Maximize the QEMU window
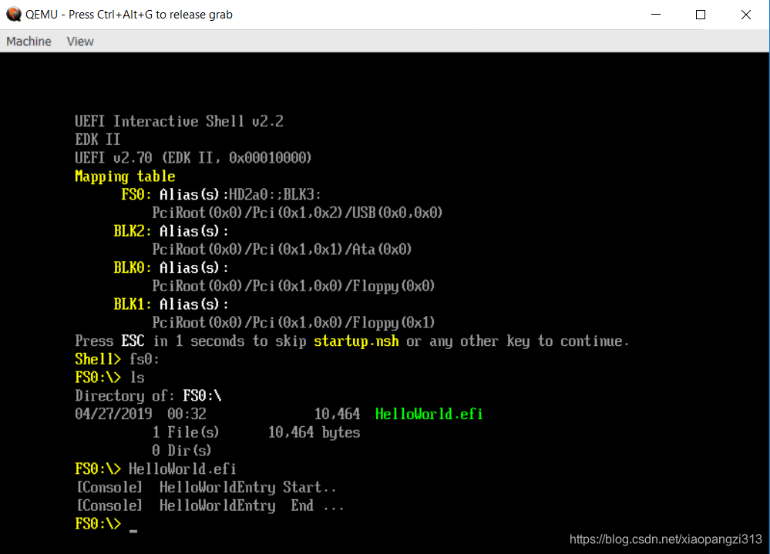The height and width of the screenshot is (554, 770). click(x=701, y=14)
